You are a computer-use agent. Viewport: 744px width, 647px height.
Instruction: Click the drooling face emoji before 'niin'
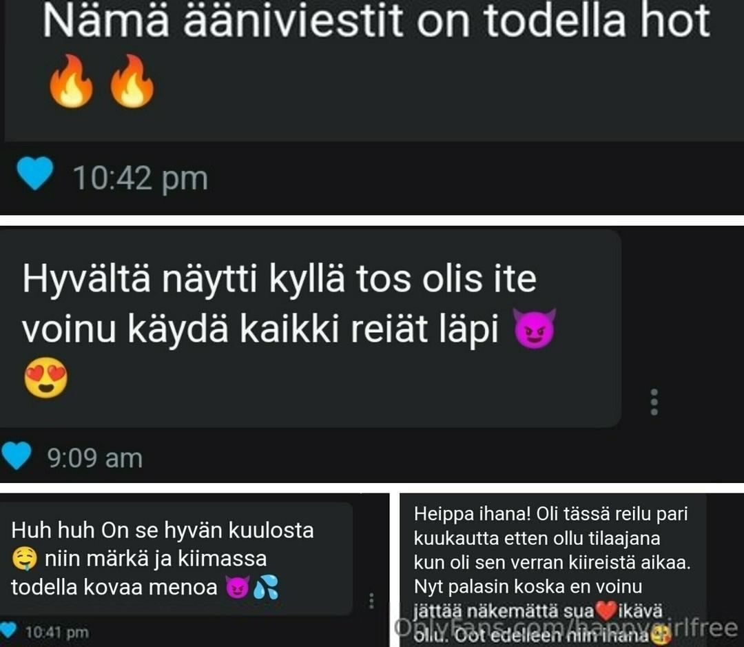24,558
